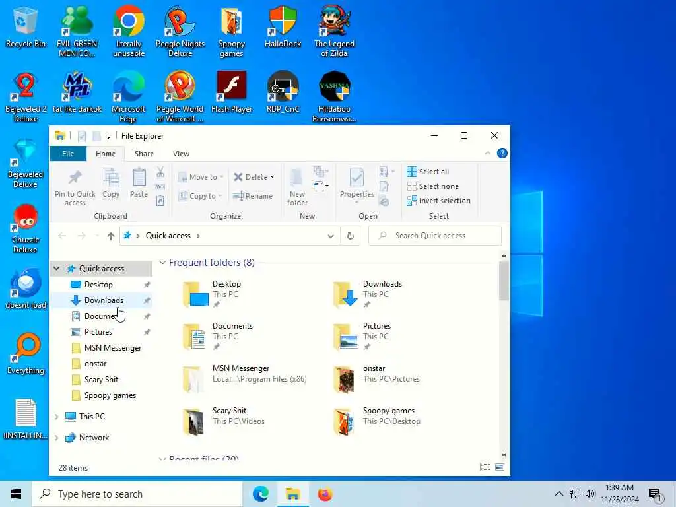Screen dimensions: 676x507
Task: Click the Copy button in Clipboard group
Action: click(111, 184)
